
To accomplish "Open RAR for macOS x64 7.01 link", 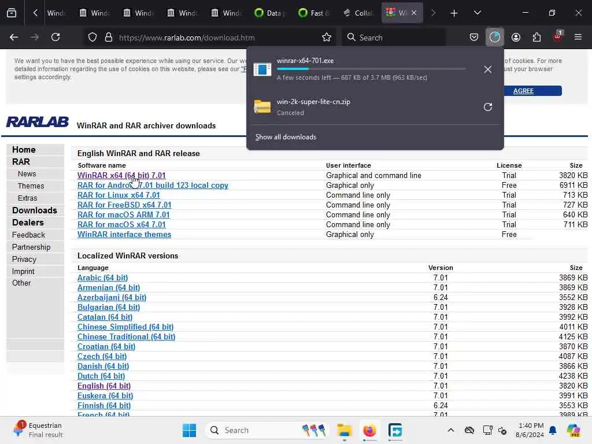I will tap(121, 224).
